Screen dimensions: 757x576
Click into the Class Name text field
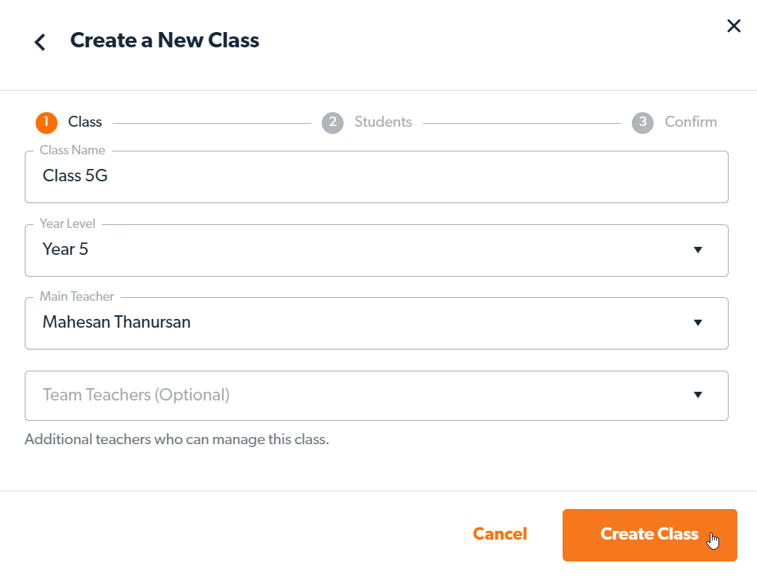click(376, 176)
